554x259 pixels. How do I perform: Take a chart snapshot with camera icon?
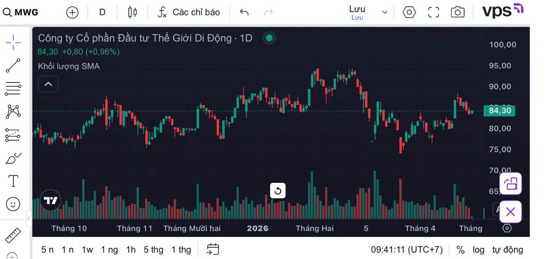tap(457, 12)
